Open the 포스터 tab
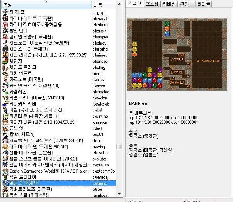The image size is (233, 202). pos(152,4)
